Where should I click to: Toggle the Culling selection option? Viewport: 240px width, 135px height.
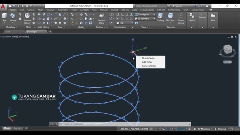(x=160, y=17)
